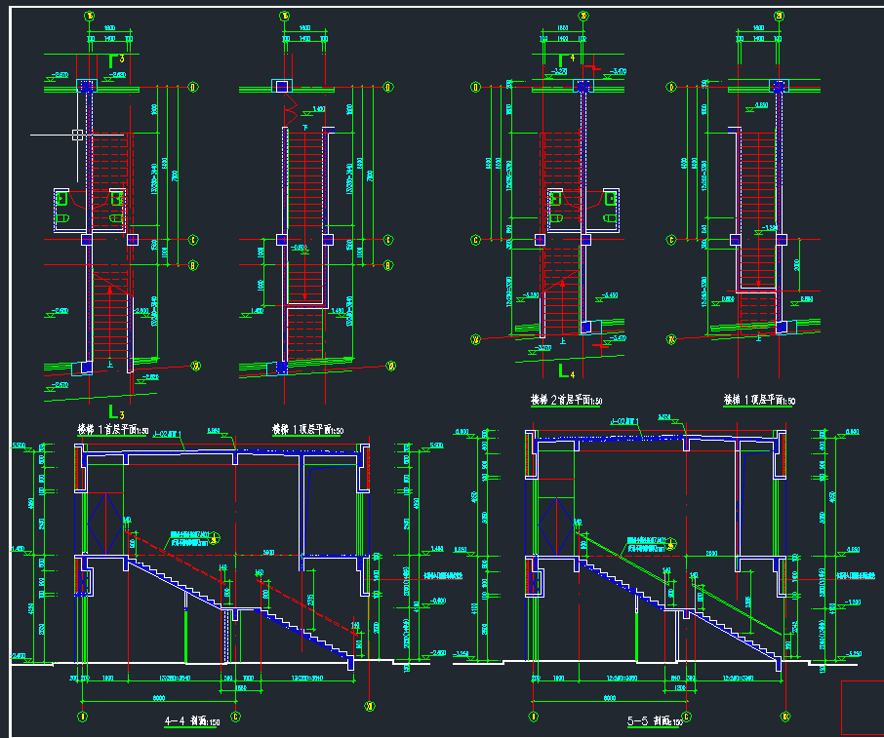Pick the yellow circled tag in section 4-4

click(x=214, y=538)
